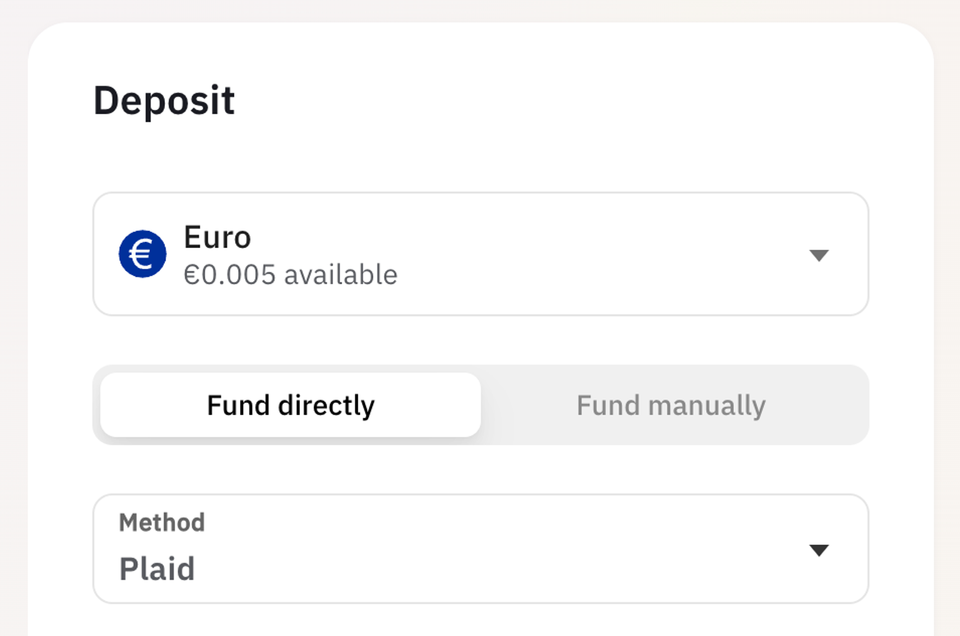Viewport: 960px width, 636px height.
Task: Click the Plaid method value
Action: tap(157, 569)
